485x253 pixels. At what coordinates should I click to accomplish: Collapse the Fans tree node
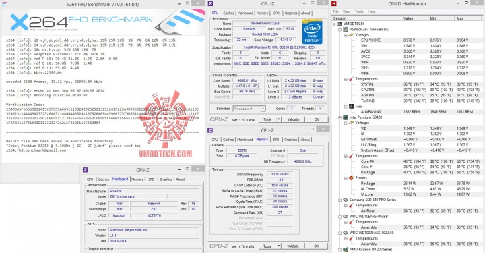[346, 106]
